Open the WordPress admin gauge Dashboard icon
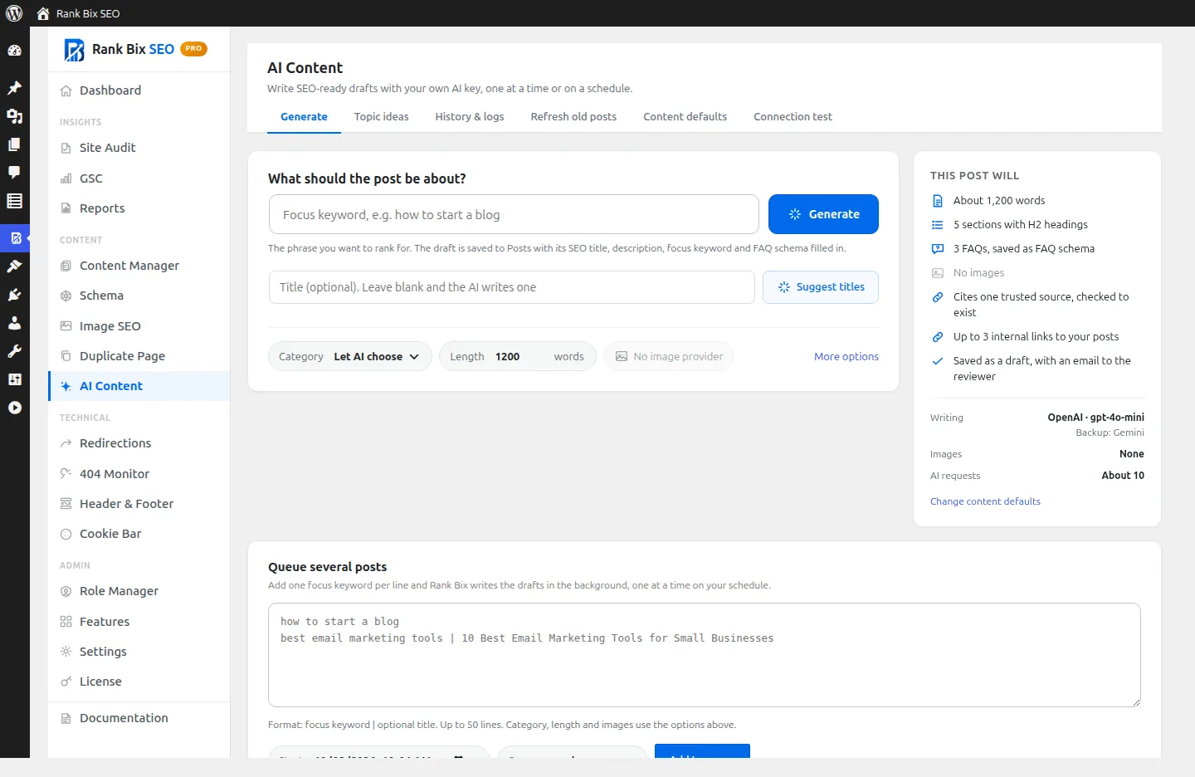1195x777 pixels. tap(14, 51)
